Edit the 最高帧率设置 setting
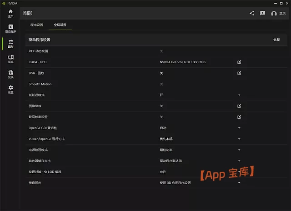The width and height of the screenshot is (291, 211). coord(239,117)
